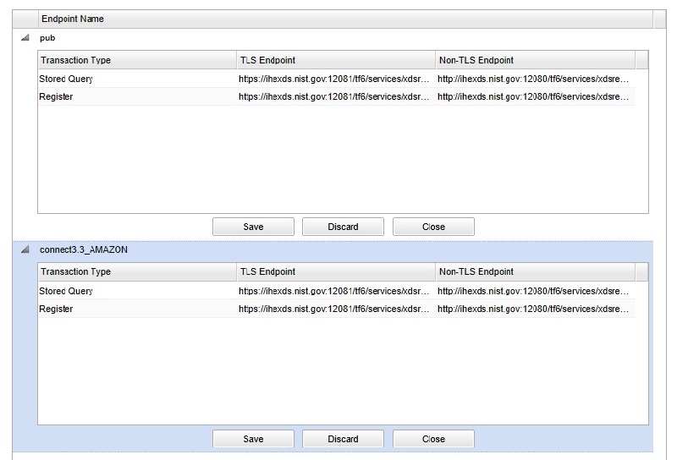Screen dimensions: 677x460
Task: Collapse the connect3.3_AMAZON group triangle
Action: [x=25, y=250]
